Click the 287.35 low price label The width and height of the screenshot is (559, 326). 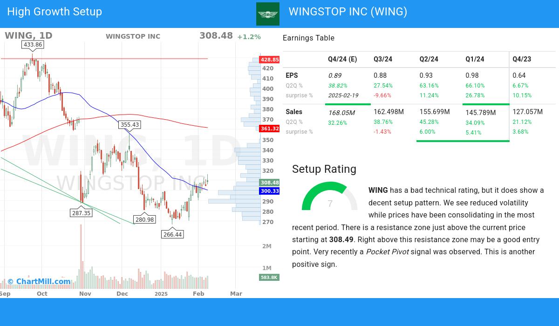pos(81,213)
